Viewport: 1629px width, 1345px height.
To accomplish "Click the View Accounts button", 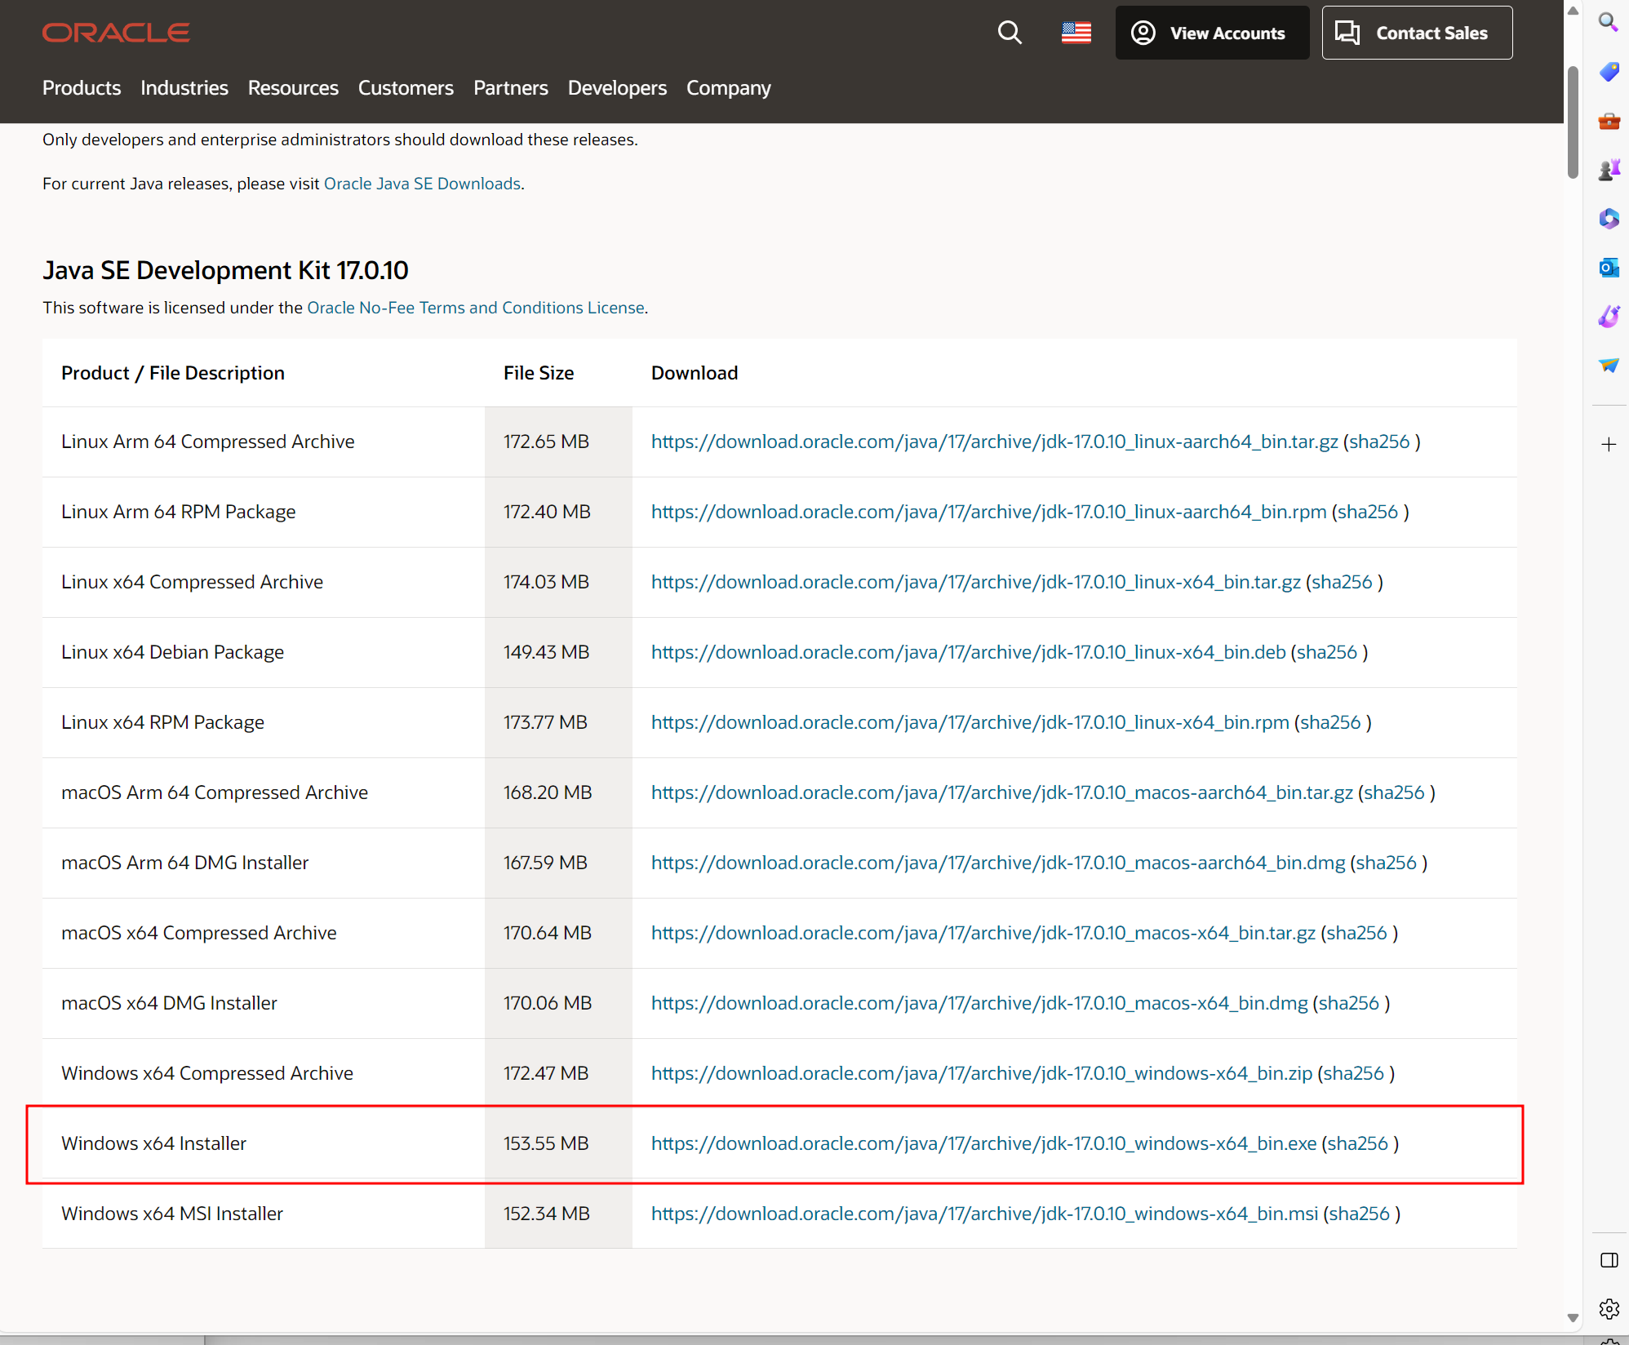I will [1211, 33].
